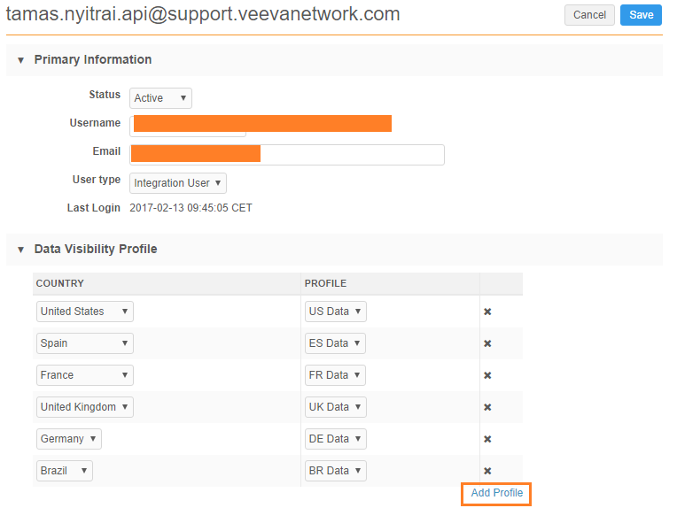
Task: Open the User type dropdown
Action: coord(178,183)
